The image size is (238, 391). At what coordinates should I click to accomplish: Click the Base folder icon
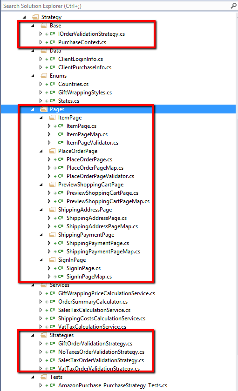pyautogui.click(x=44, y=26)
